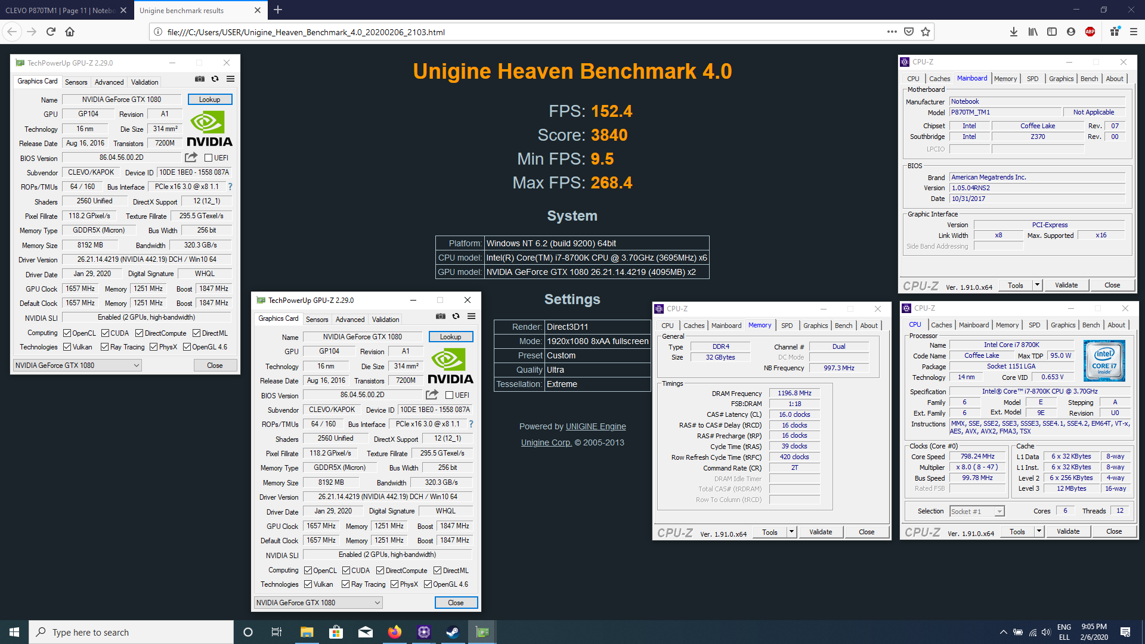Open Task View on taskbar

coord(276,632)
